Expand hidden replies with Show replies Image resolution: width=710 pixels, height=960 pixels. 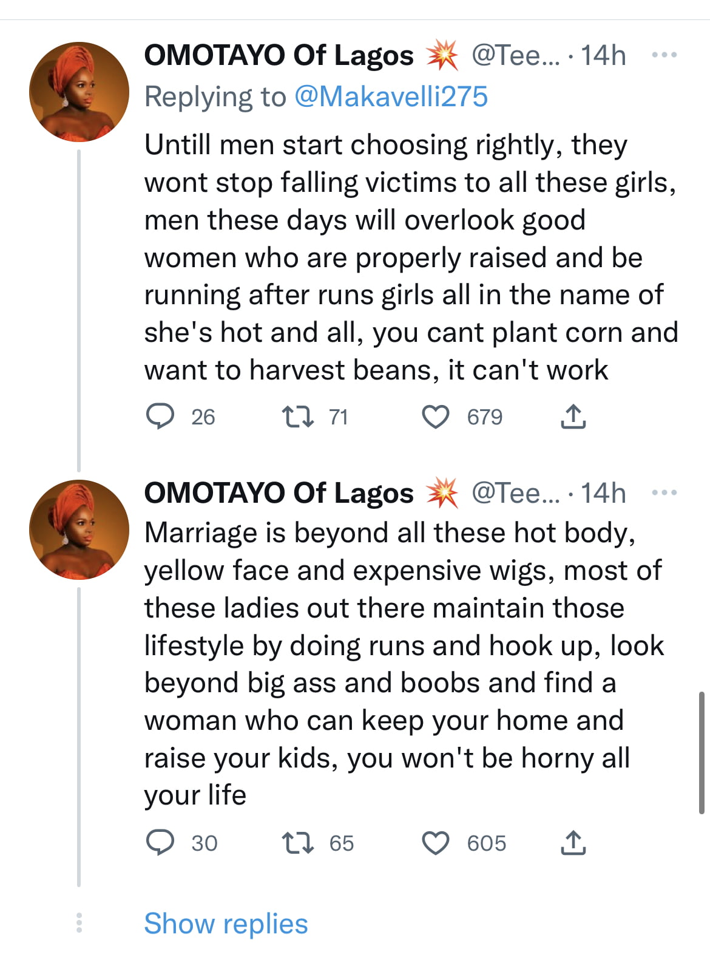(226, 924)
